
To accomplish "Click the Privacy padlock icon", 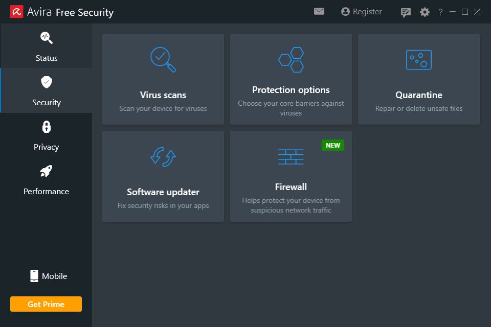I will [47, 127].
